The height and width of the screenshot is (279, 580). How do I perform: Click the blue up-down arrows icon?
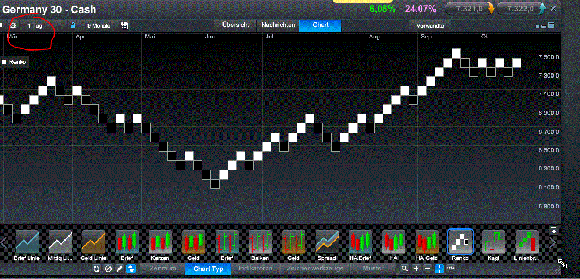tap(131, 269)
